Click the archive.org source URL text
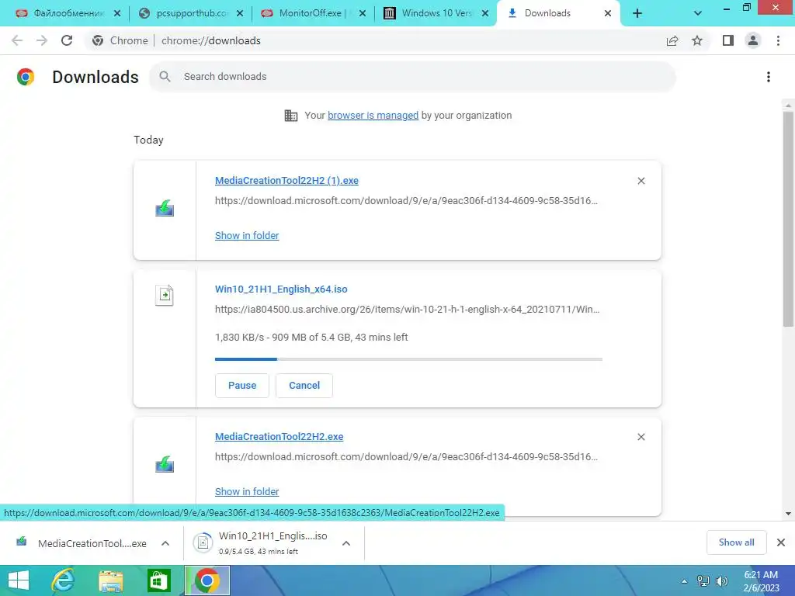Viewport: 795px width, 596px height. (x=407, y=310)
